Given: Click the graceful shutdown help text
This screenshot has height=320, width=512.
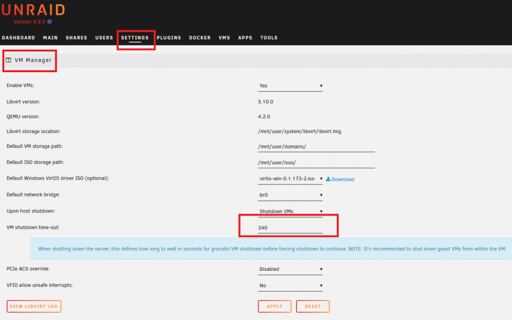Looking at the screenshot, I should (272, 249).
